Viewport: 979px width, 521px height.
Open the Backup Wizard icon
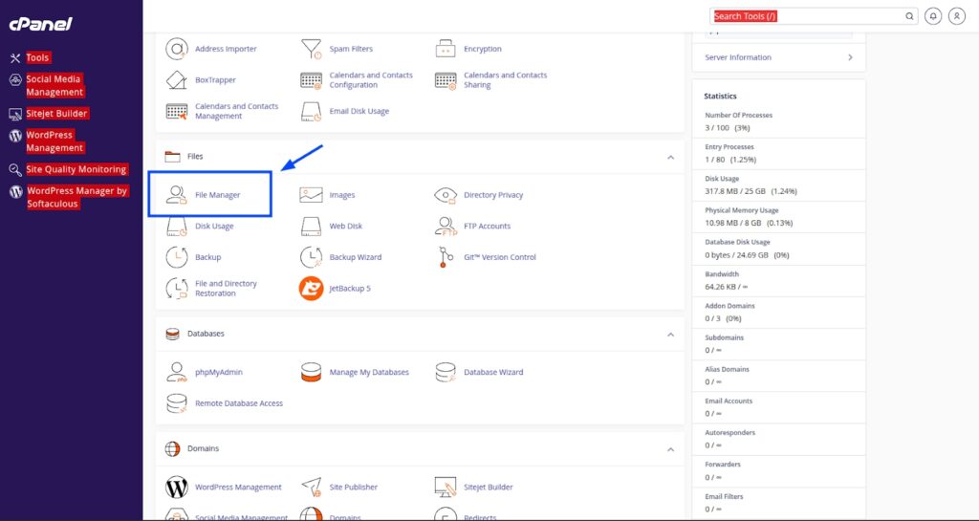311,257
